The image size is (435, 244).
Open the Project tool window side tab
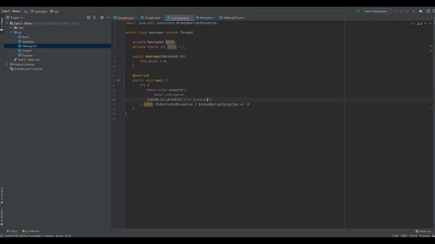pos(2,25)
